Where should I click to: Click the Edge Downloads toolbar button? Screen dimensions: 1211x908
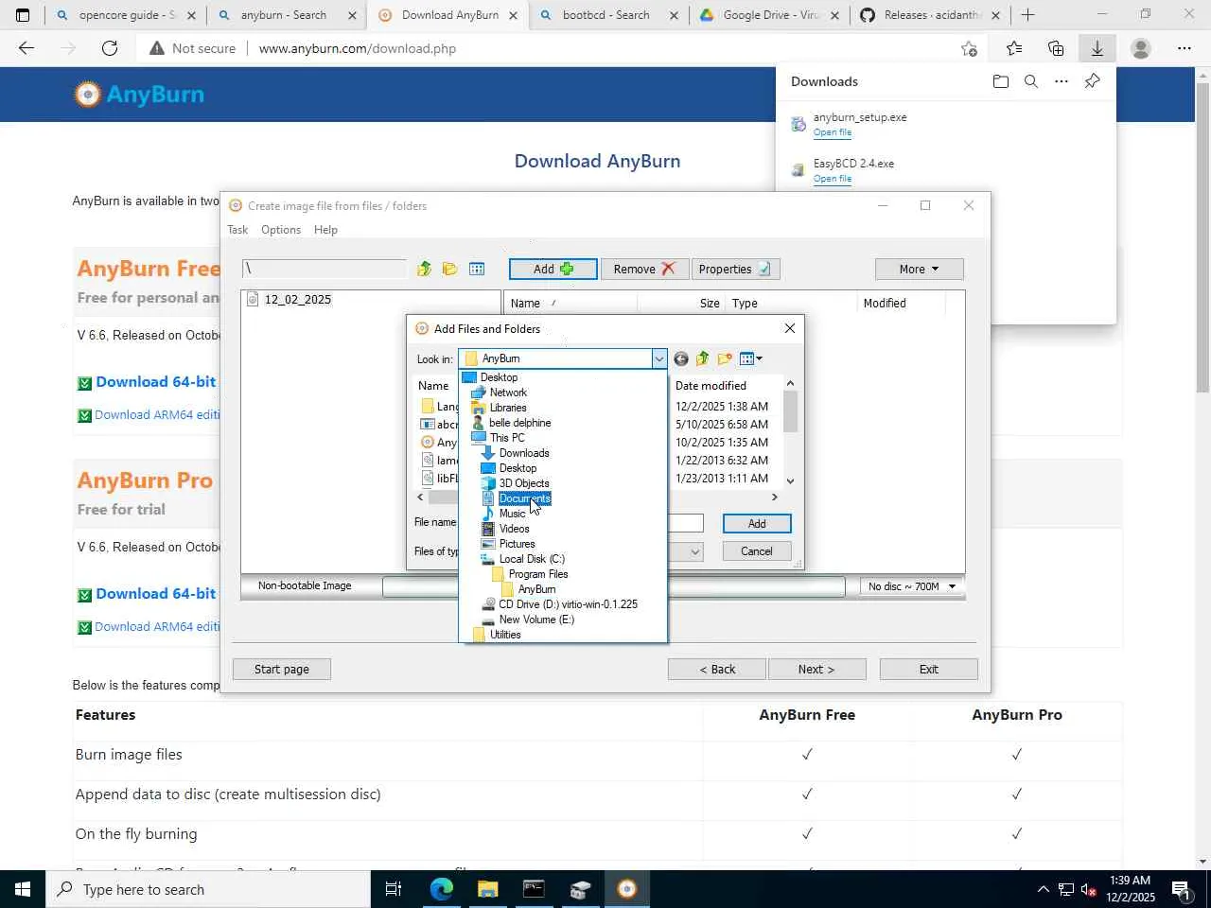click(x=1097, y=48)
